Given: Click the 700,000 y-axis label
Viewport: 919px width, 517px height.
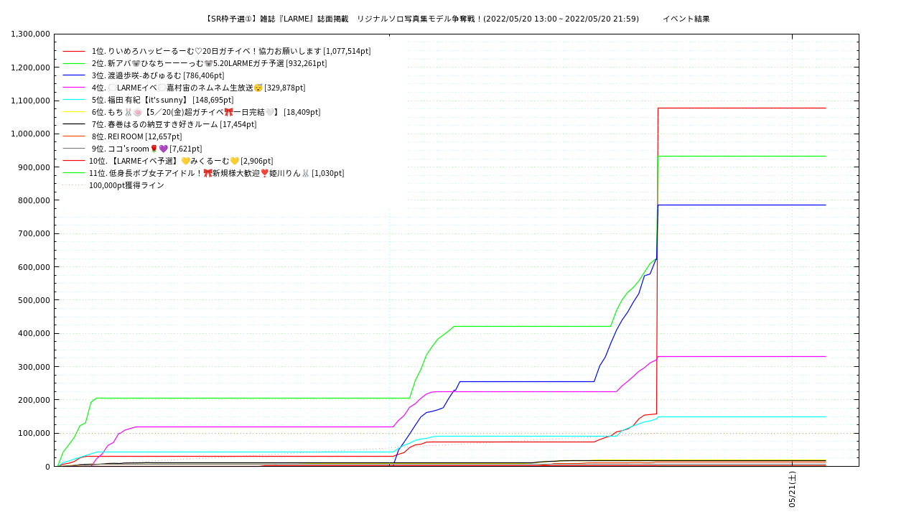Looking at the screenshot, I should pos(34,233).
